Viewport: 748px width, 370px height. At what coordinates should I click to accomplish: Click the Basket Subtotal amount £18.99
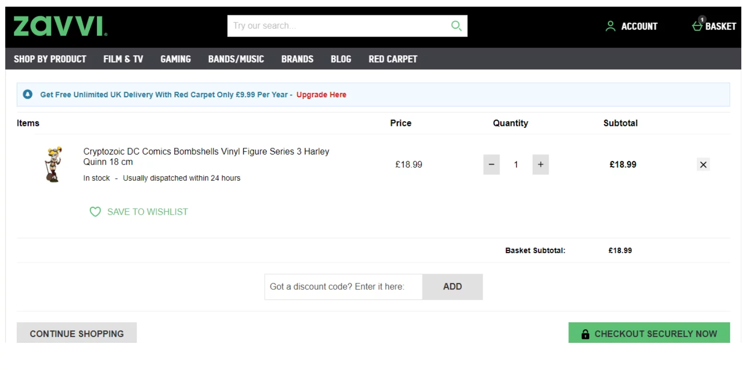(620, 250)
